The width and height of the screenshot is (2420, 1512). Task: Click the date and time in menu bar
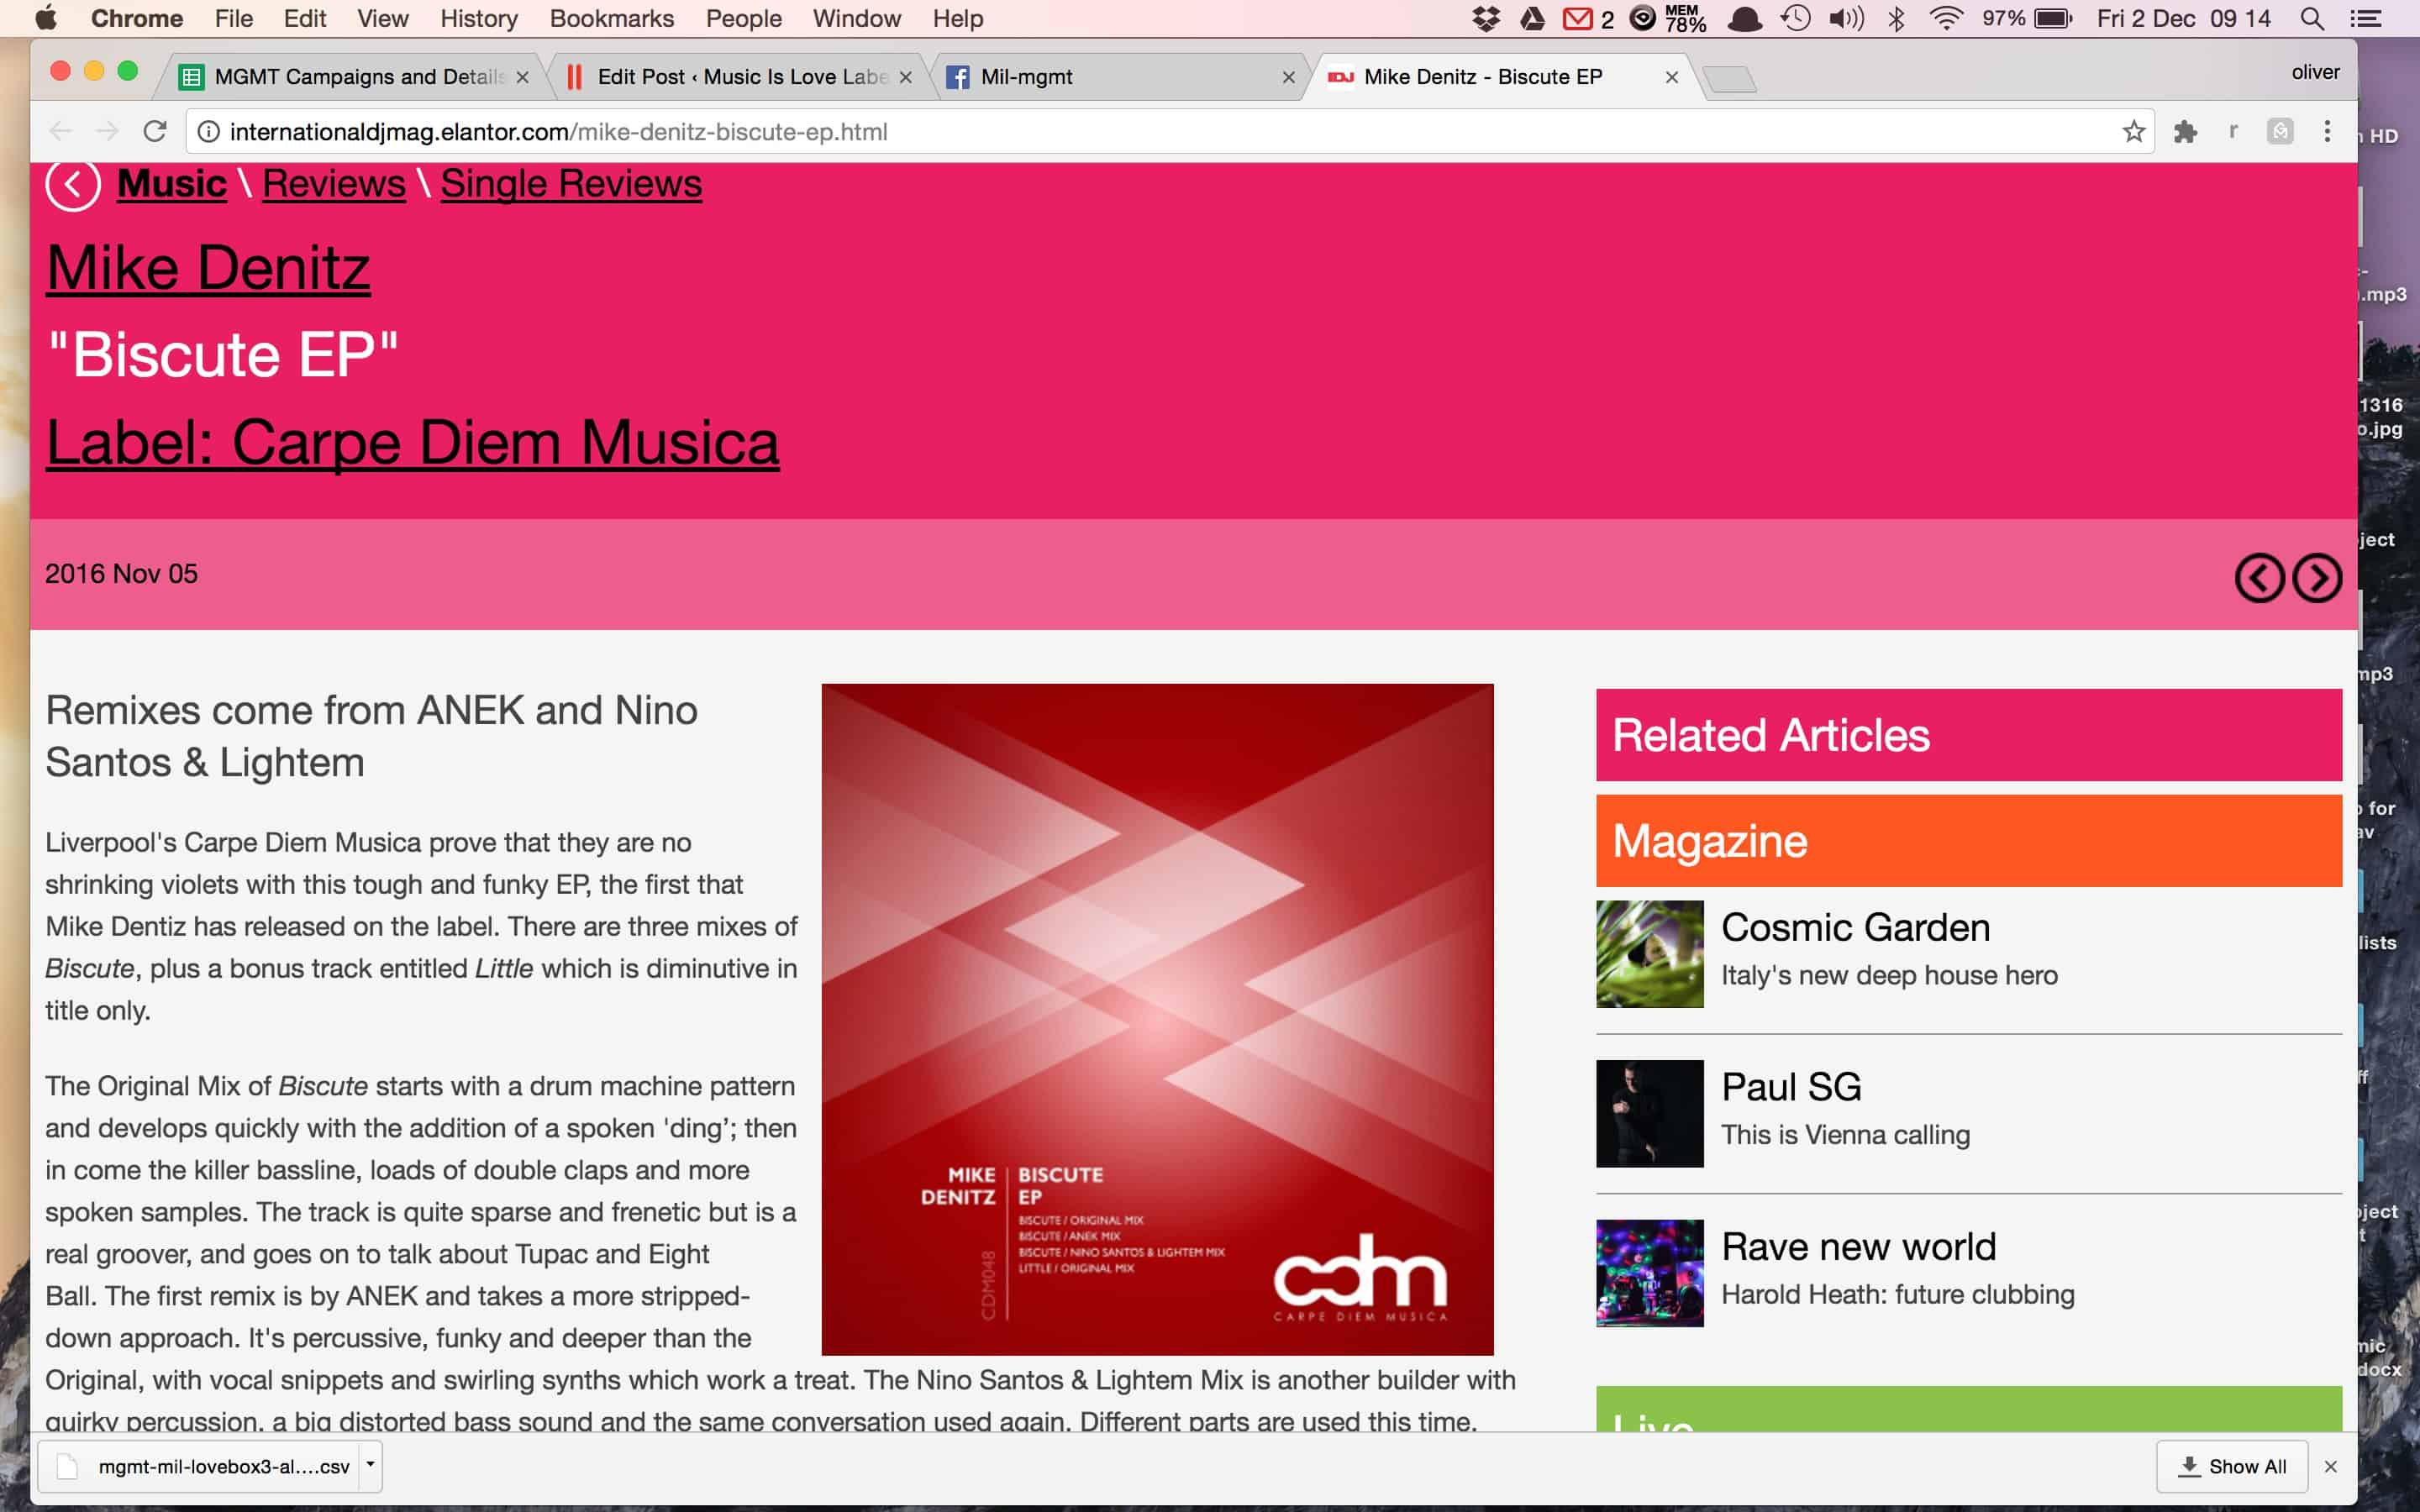pos(2183,18)
